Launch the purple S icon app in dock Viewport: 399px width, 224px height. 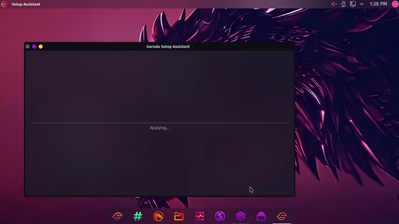[220, 216]
